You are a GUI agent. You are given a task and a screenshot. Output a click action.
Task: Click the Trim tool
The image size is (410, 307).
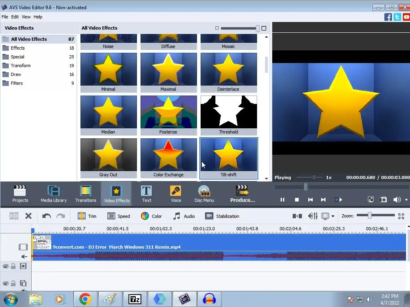tap(87, 216)
